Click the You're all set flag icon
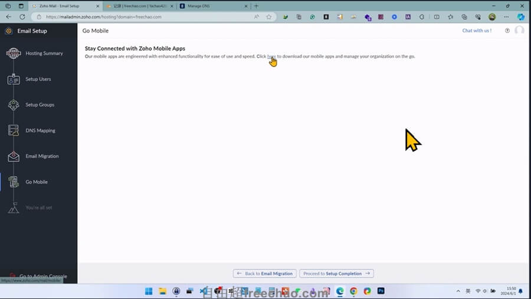 pos(13,208)
